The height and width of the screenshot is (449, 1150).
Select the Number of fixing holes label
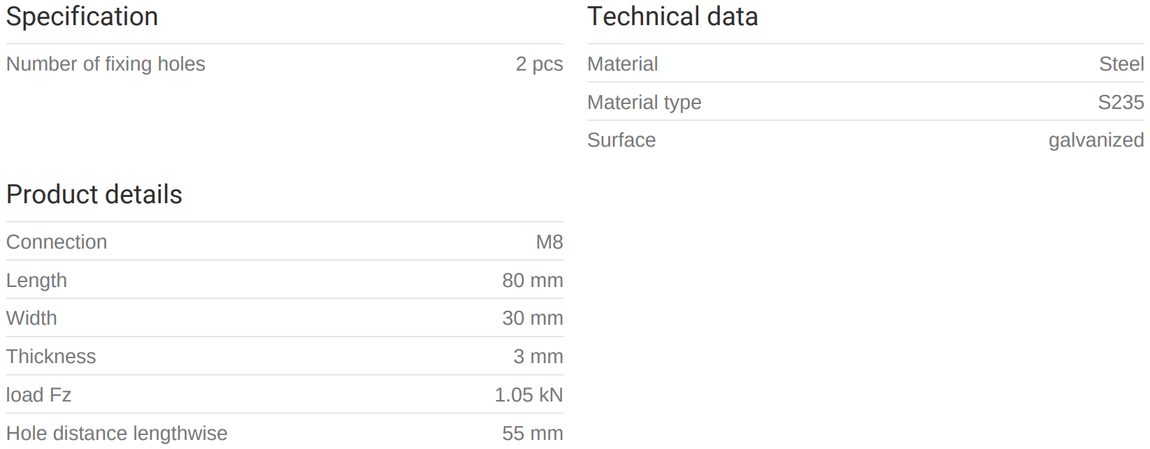click(106, 64)
